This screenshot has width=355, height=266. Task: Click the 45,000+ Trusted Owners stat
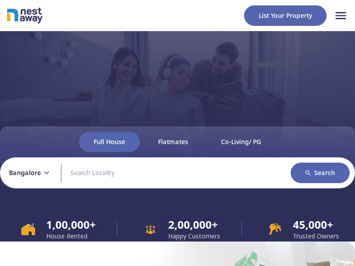coord(316,230)
